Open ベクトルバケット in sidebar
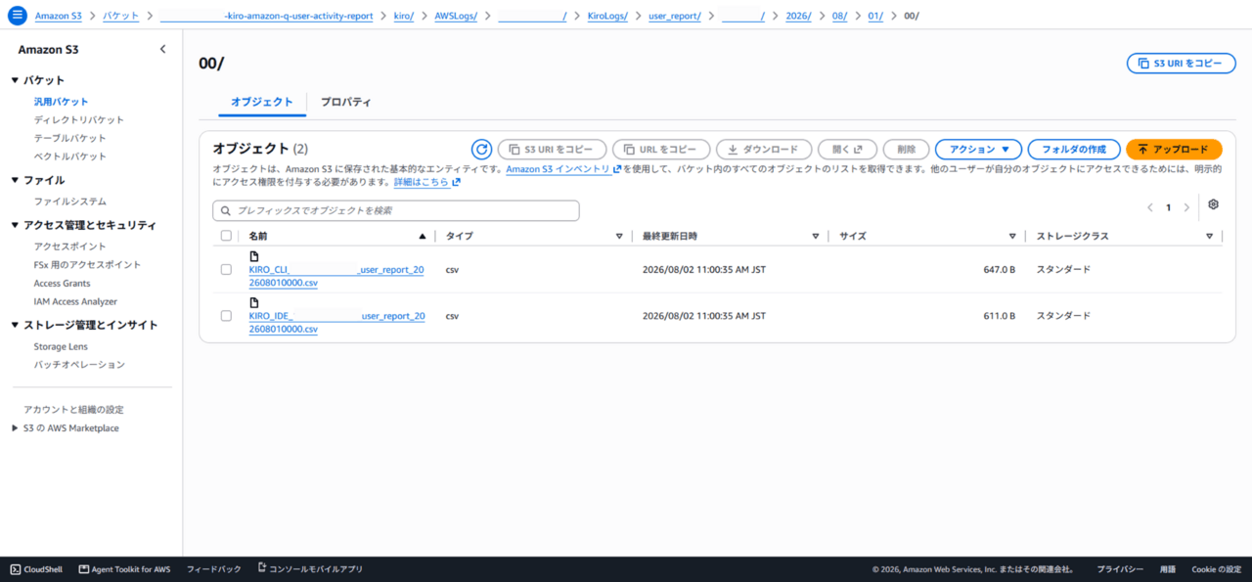 pyautogui.click(x=70, y=157)
